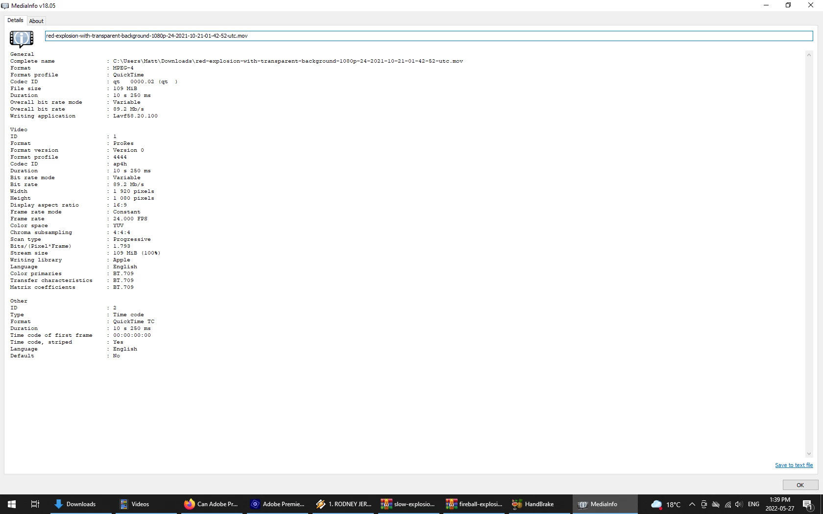Click the Stream size 109 MiB (100%) value
This screenshot has width=823, height=514.
[x=137, y=253]
